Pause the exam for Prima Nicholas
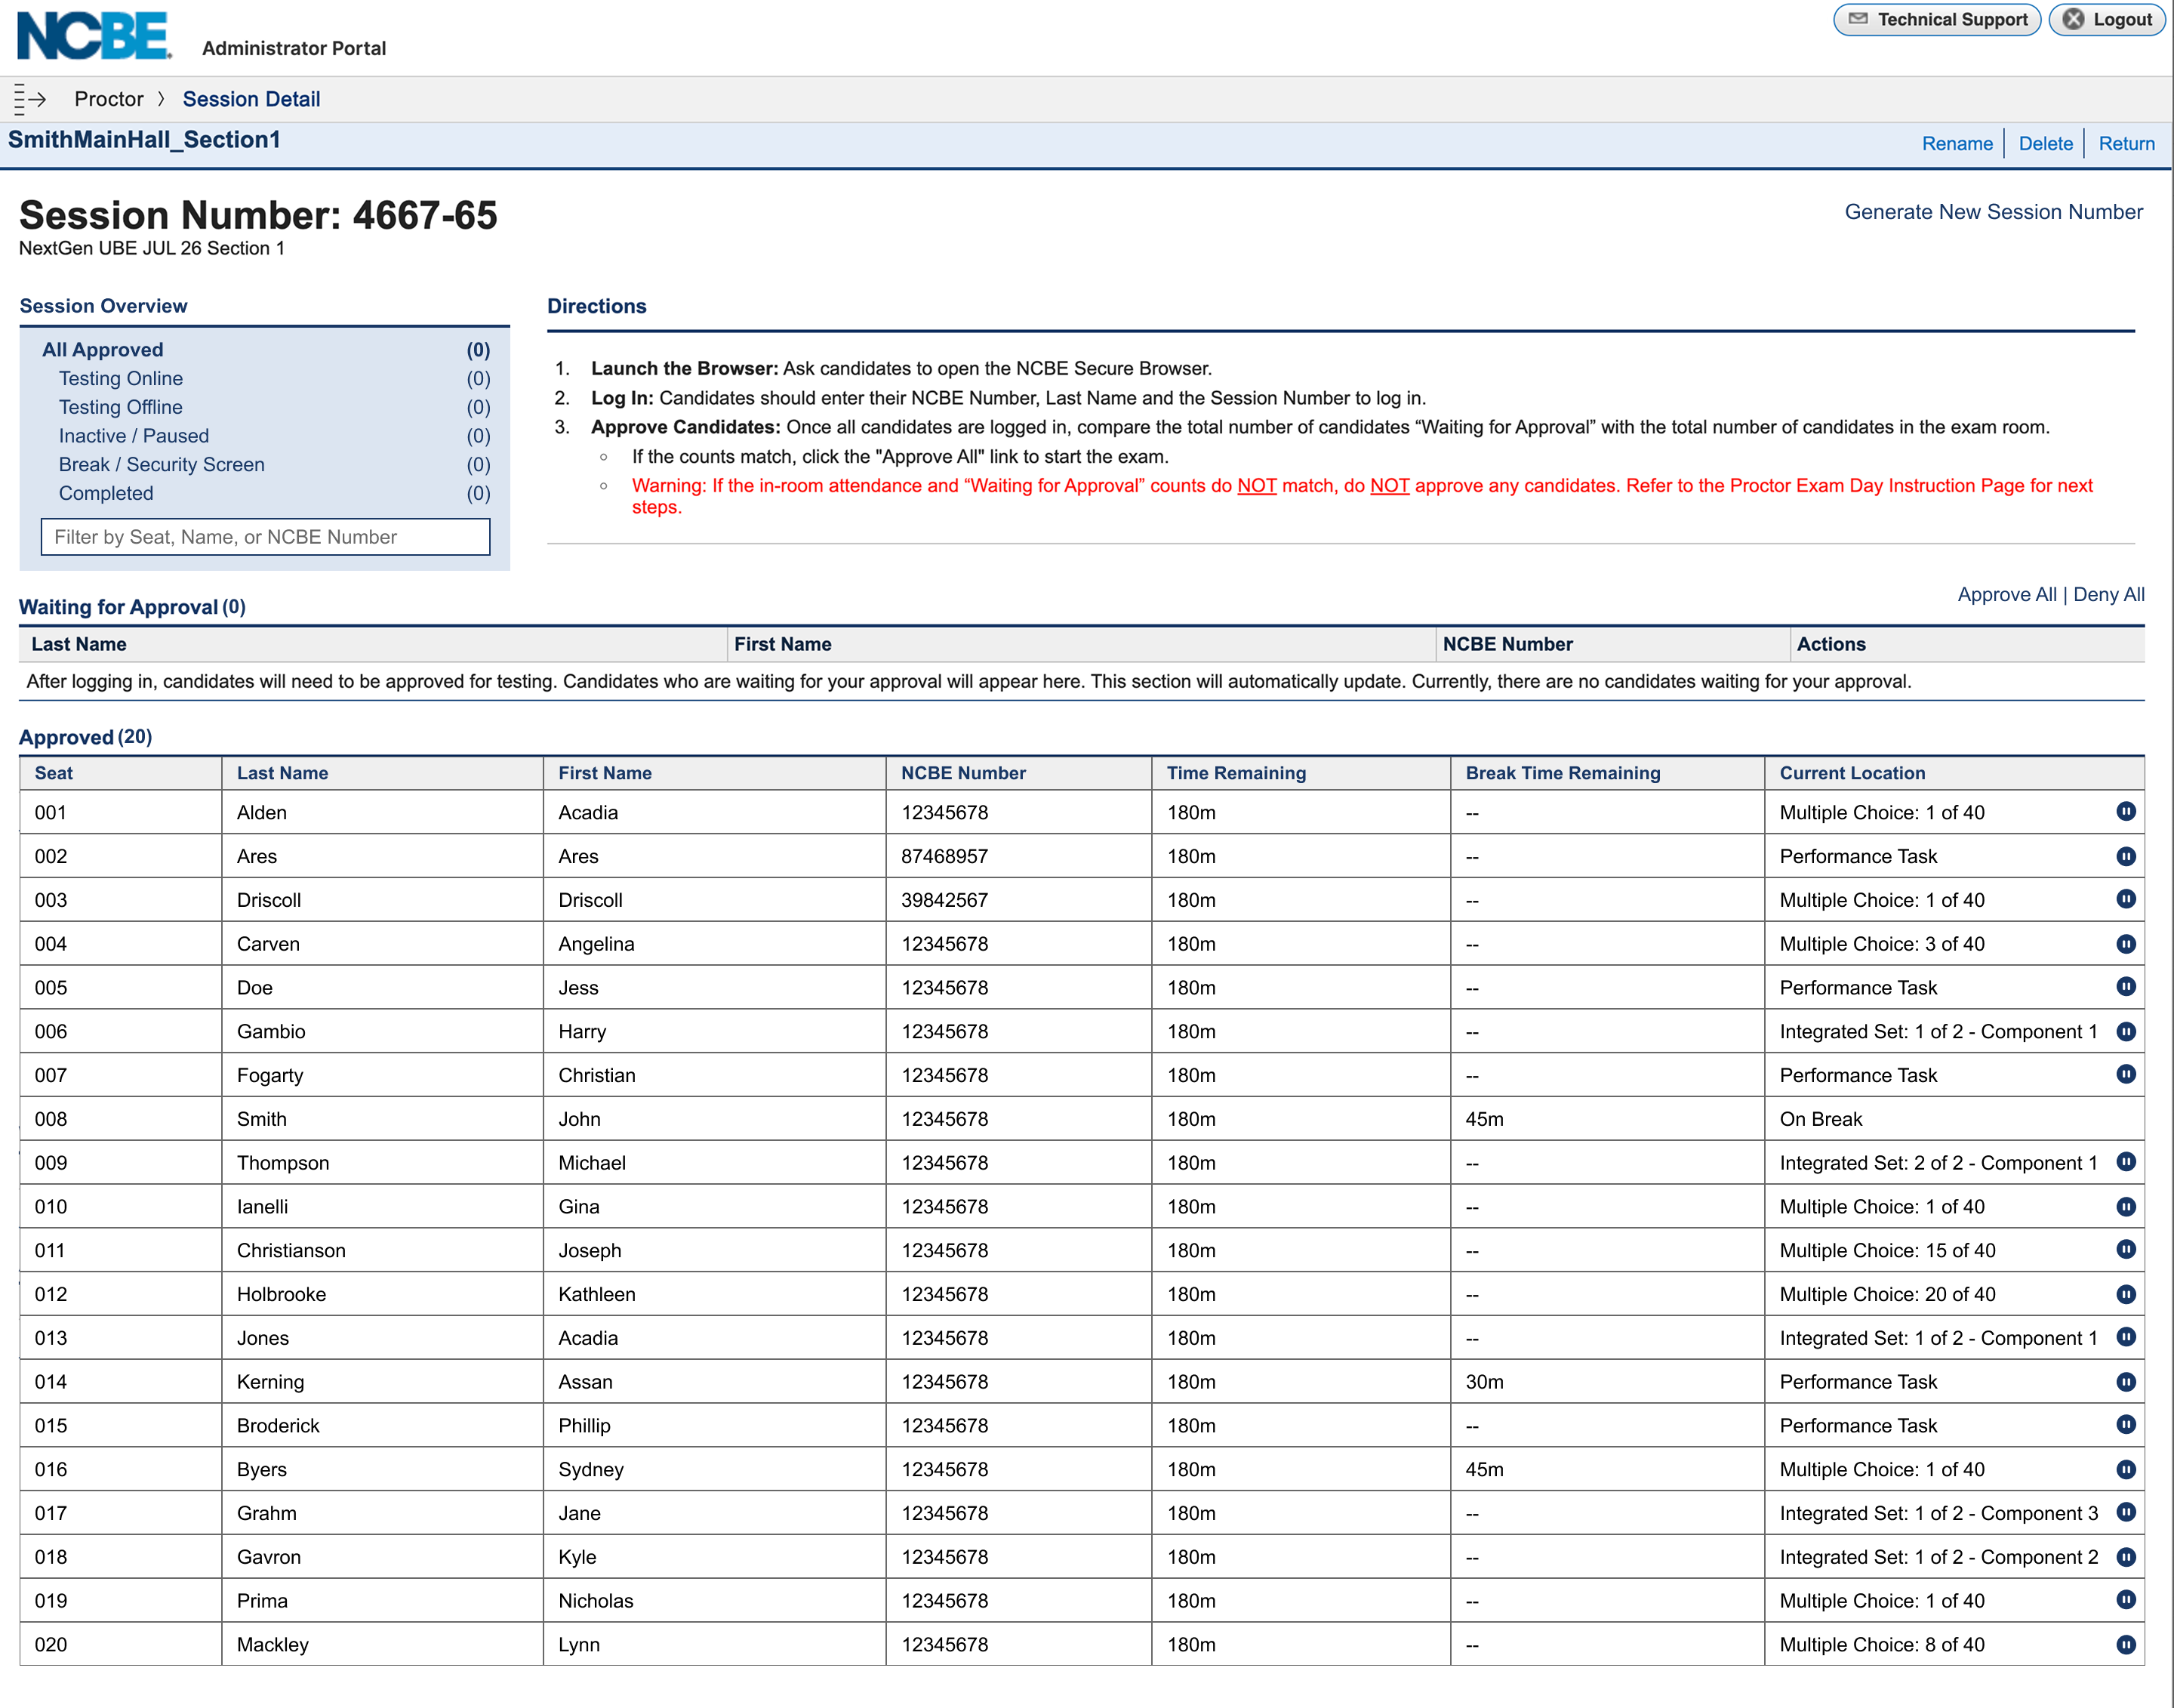This screenshot has height=1708, width=2174. pos(2125,1599)
